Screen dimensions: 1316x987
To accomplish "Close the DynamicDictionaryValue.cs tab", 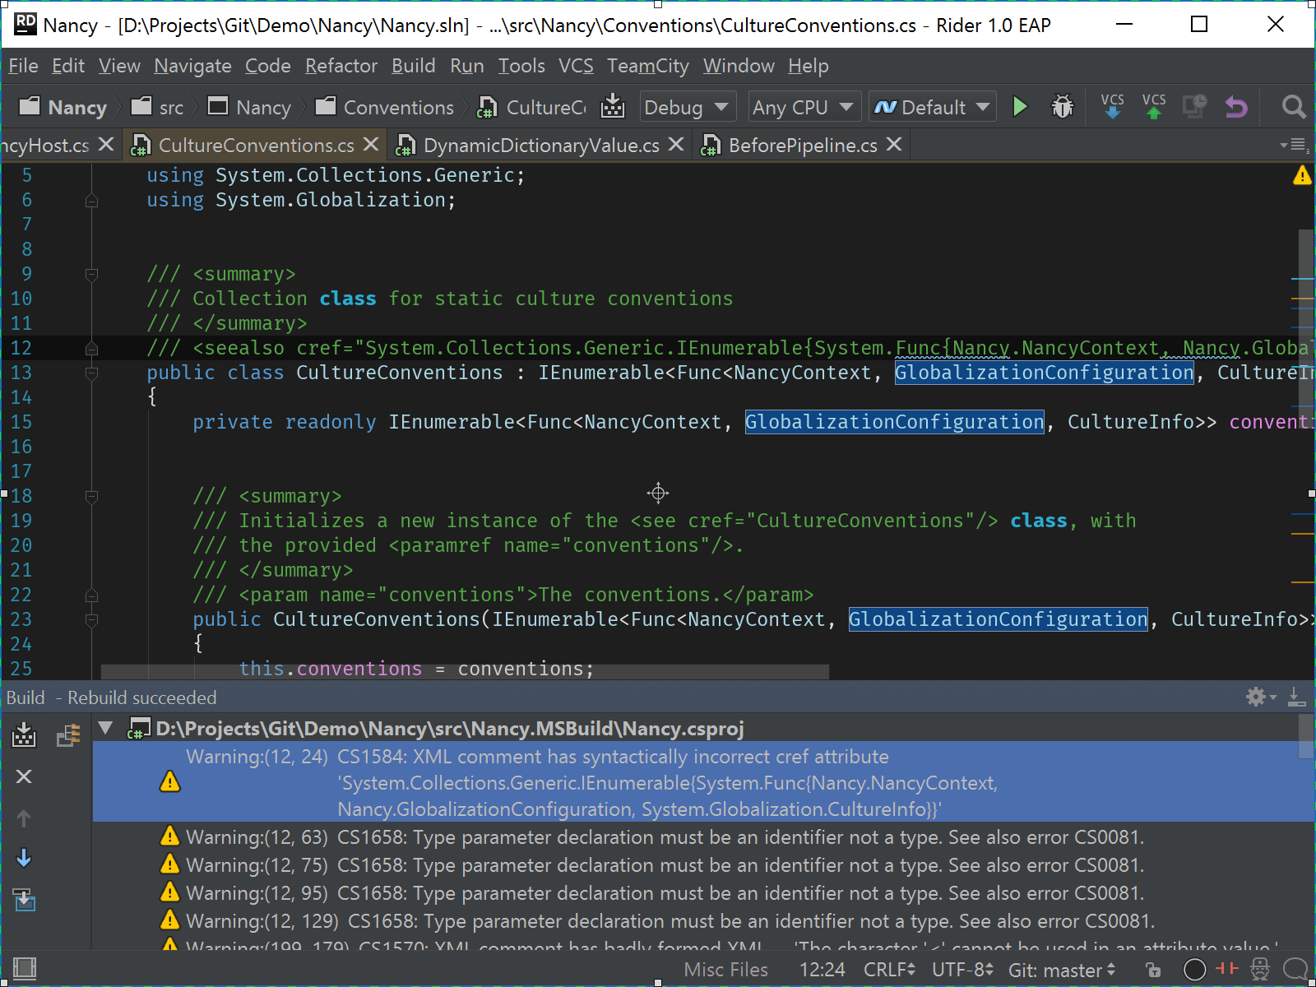I will coord(676,145).
